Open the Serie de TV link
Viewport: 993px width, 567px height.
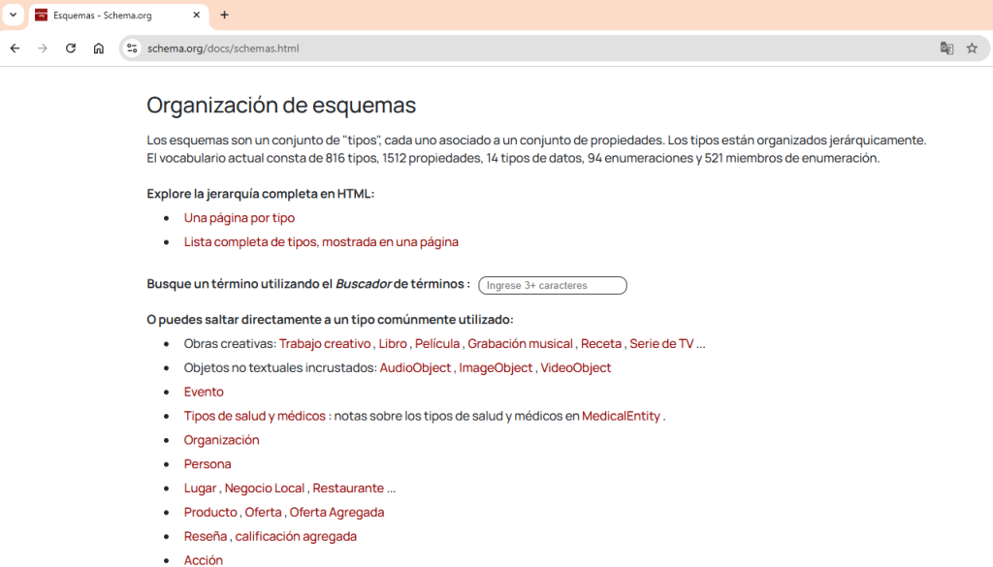tap(661, 344)
